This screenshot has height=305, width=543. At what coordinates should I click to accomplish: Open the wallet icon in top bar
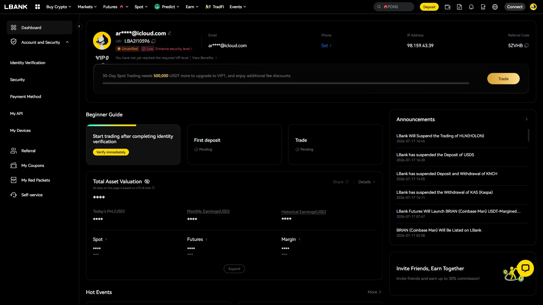point(447,7)
